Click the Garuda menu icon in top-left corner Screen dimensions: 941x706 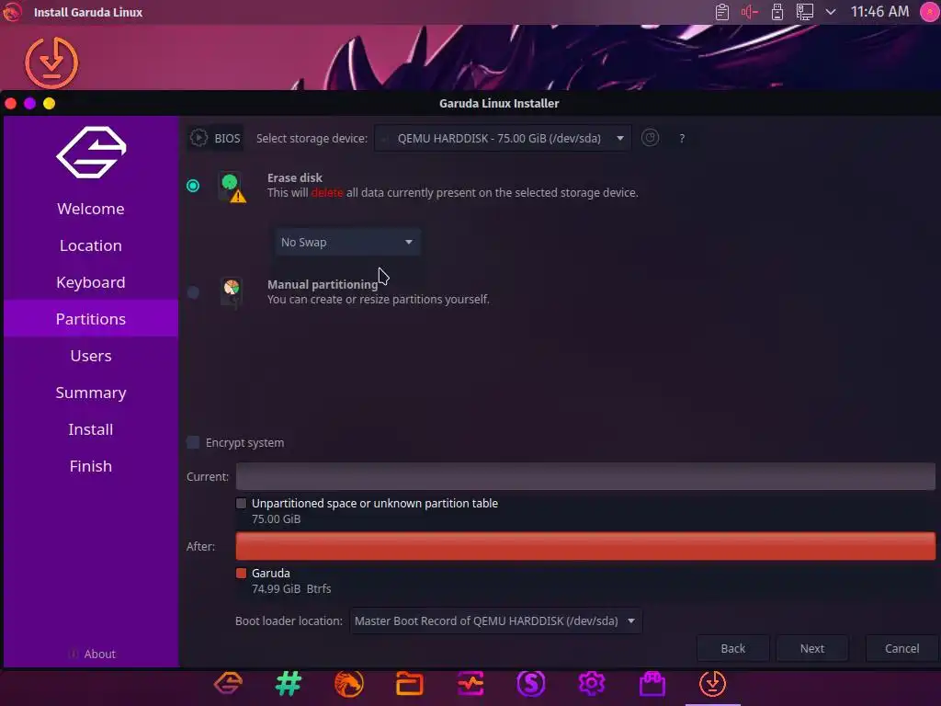[x=12, y=12]
